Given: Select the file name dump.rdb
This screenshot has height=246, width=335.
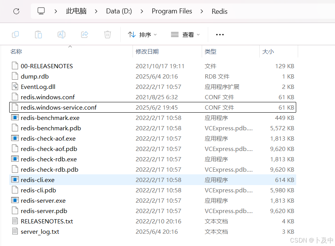Looking at the screenshot, I should (35, 77).
